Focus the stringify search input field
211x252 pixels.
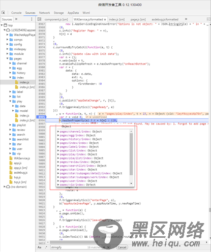click(69, 247)
